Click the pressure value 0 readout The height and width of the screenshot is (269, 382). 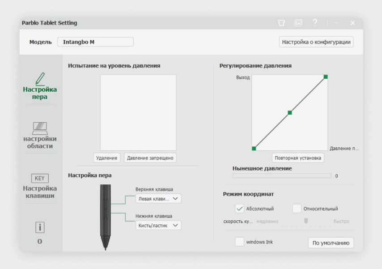click(336, 176)
